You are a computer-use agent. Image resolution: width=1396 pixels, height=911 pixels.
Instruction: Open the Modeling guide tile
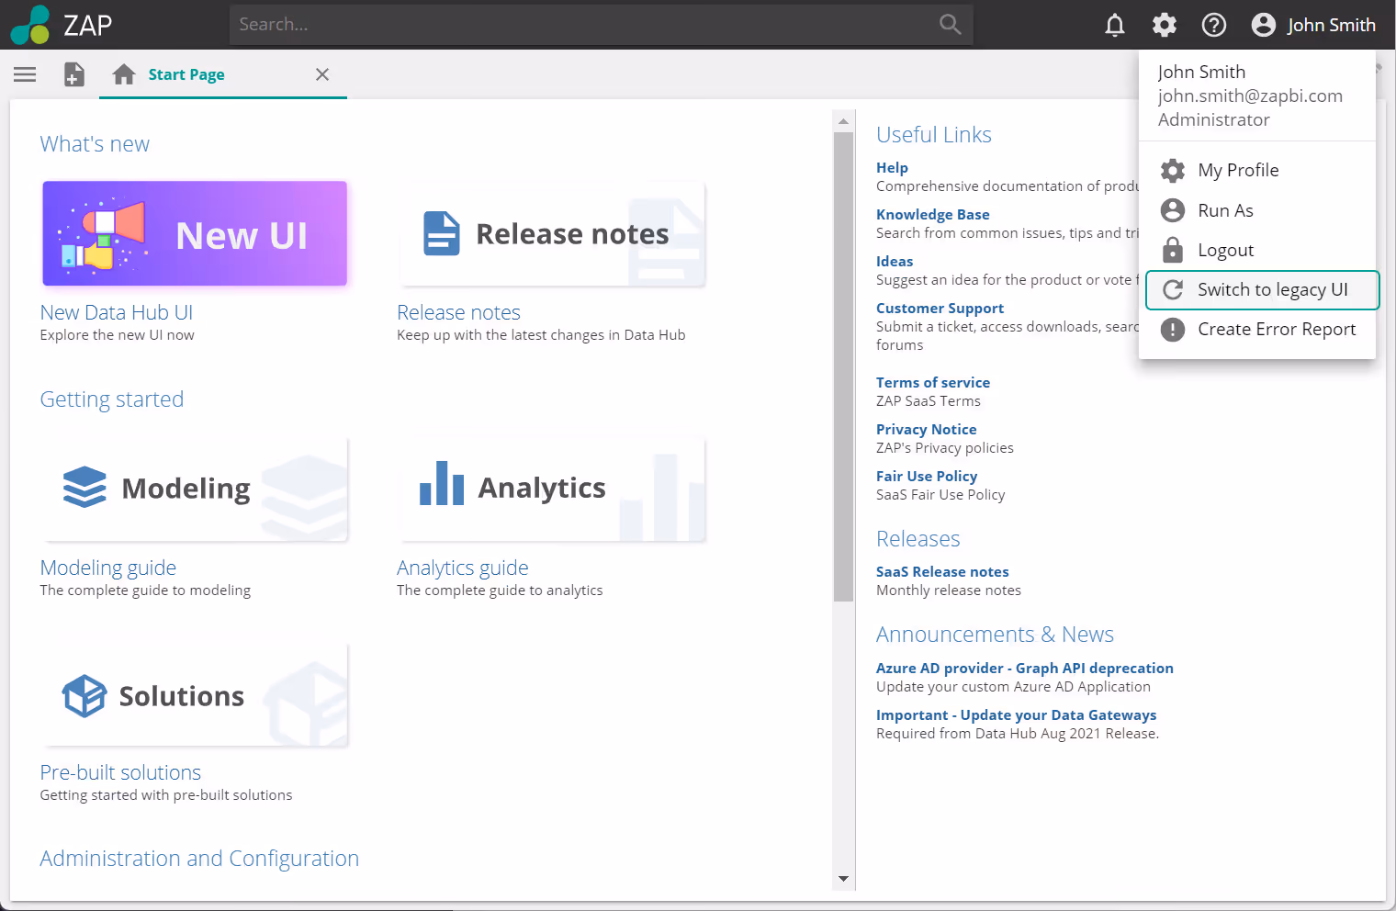(x=195, y=489)
